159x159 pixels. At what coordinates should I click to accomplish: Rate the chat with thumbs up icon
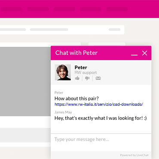[x=77, y=78]
